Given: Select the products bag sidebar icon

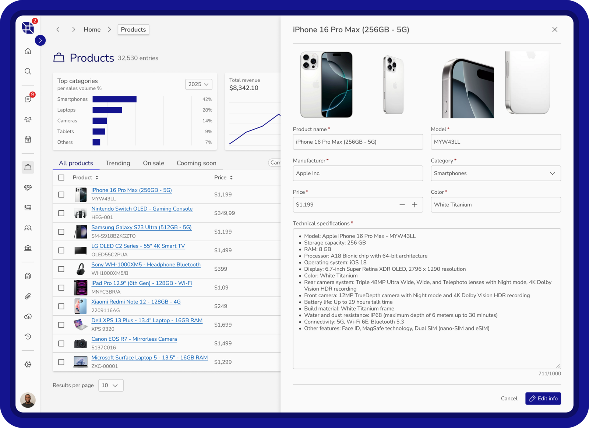Looking at the screenshot, I should [x=28, y=167].
